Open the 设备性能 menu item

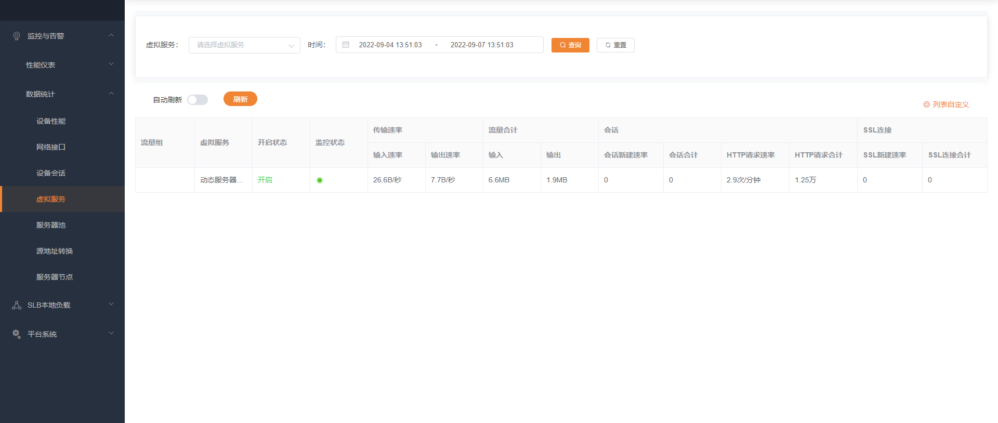[51, 121]
